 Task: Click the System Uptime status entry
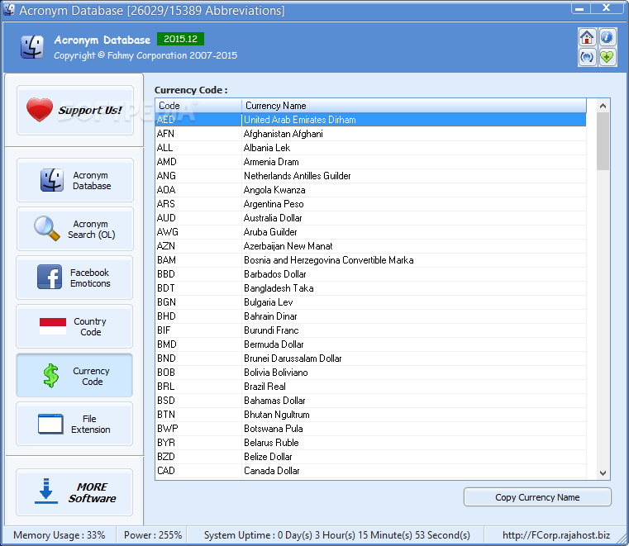coord(337,535)
